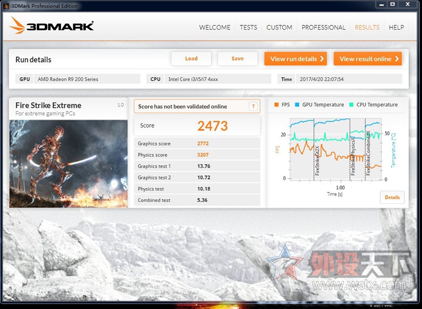
Task: Close the 3DMark window
Action: tap(408, 4)
